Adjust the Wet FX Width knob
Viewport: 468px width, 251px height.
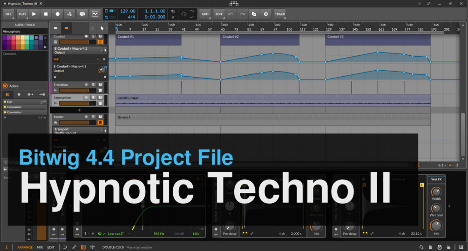[x=436, y=192]
